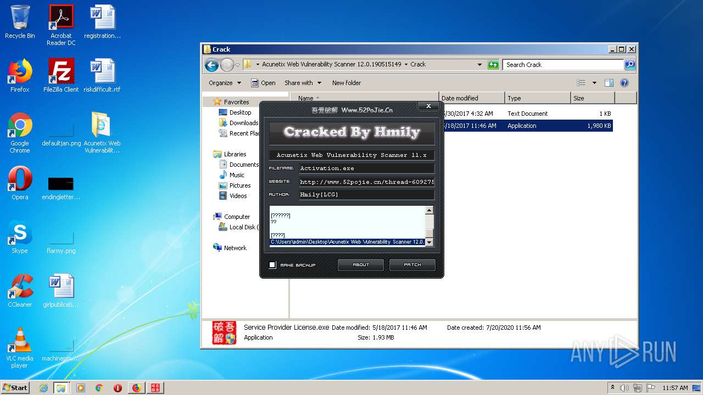Click Open in Explorer toolbar
Viewport: 703px width, 395px height.
coord(263,83)
